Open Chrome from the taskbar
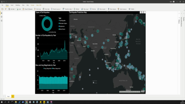 (26, 102)
